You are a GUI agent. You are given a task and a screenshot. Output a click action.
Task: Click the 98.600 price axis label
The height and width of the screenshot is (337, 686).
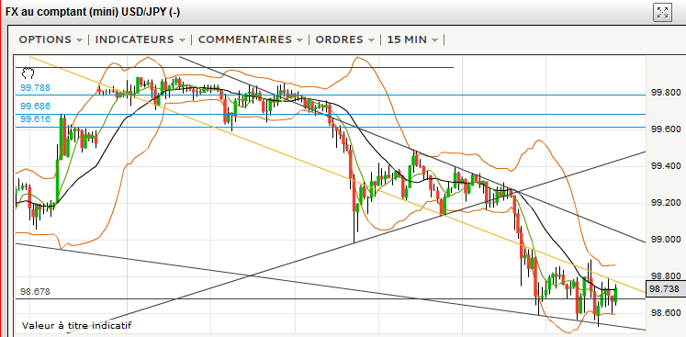click(x=666, y=312)
